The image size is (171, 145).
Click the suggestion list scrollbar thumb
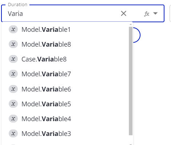[131, 81]
